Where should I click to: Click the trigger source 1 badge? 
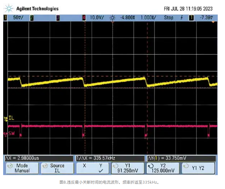(x=191, y=18)
